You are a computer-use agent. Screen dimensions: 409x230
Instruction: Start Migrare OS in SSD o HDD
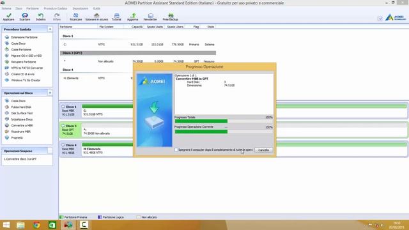(x=26, y=56)
